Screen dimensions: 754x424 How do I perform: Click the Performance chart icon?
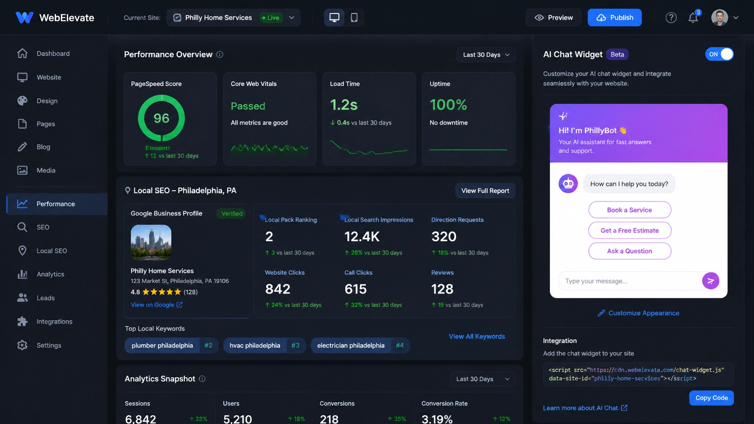(22, 204)
